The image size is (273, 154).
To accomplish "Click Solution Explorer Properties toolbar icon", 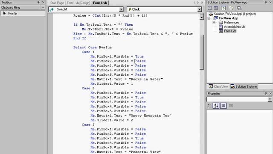I will pyautogui.click(x=239, y=8).
